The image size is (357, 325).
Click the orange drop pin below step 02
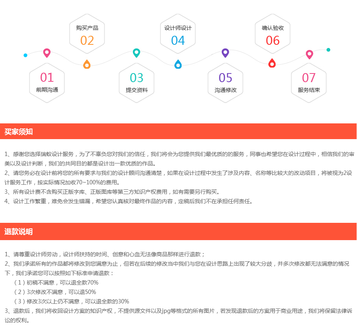(x=87, y=64)
